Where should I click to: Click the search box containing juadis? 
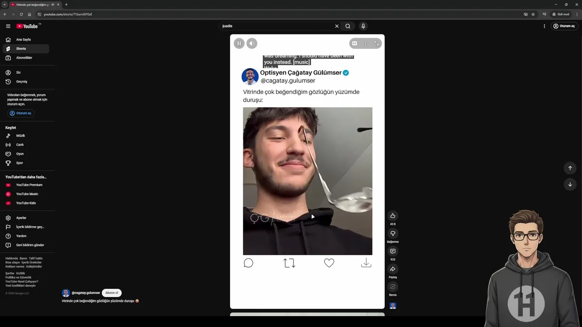[277, 26]
